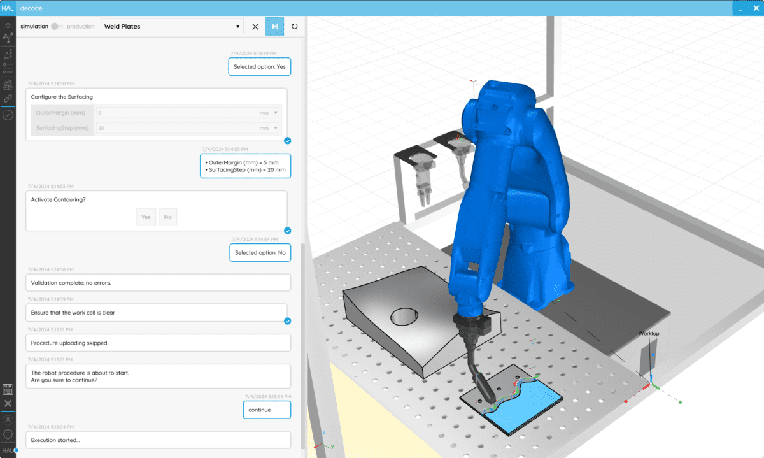This screenshot has width=764, height=458.
Task: Open the settings gear icon
Action: [8, 434]
